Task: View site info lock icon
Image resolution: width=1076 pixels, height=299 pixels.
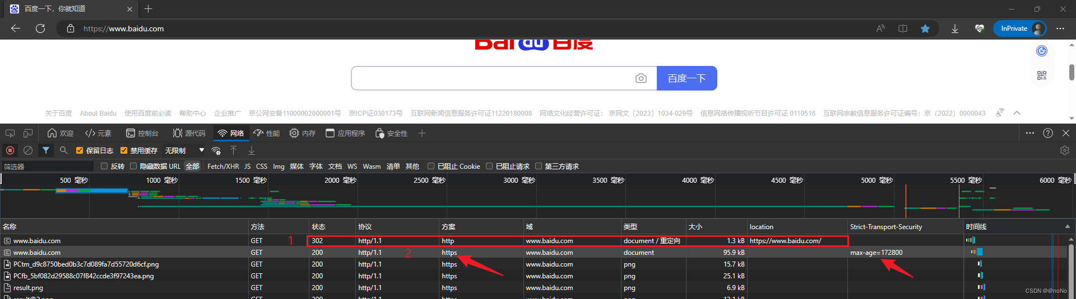Action: 71,29
